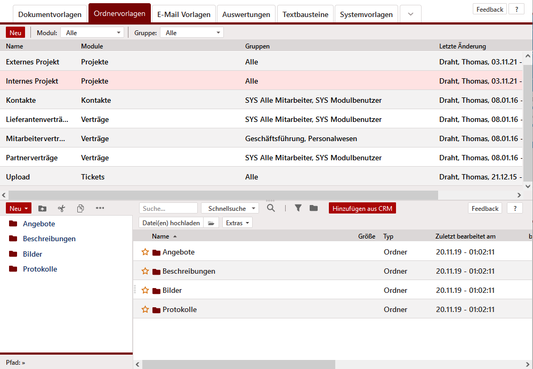Click the scissors cut icon

point(61,208)
